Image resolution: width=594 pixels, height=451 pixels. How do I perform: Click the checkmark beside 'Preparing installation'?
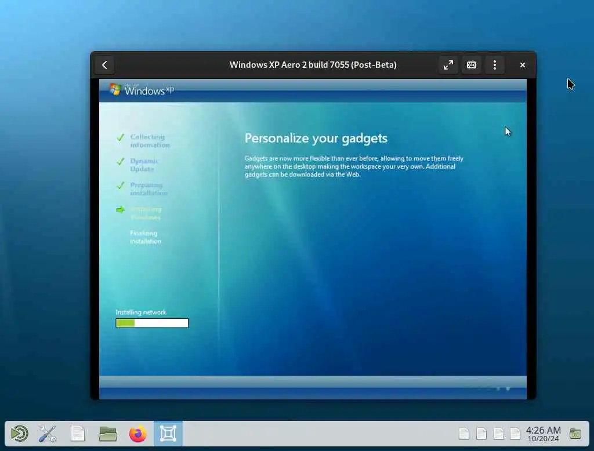point(121,186)
